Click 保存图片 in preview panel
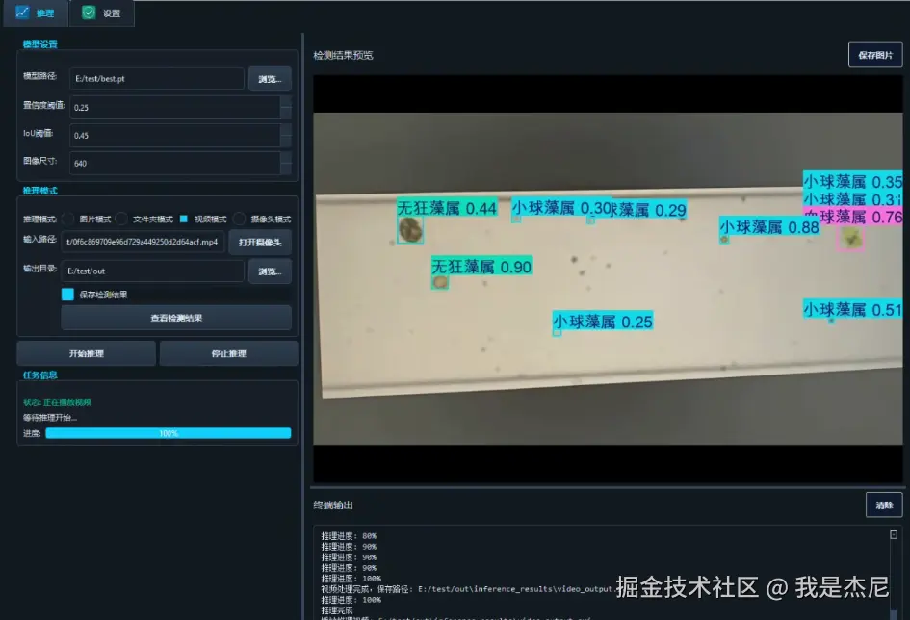The image size is (910, 620). pos(875,55)
